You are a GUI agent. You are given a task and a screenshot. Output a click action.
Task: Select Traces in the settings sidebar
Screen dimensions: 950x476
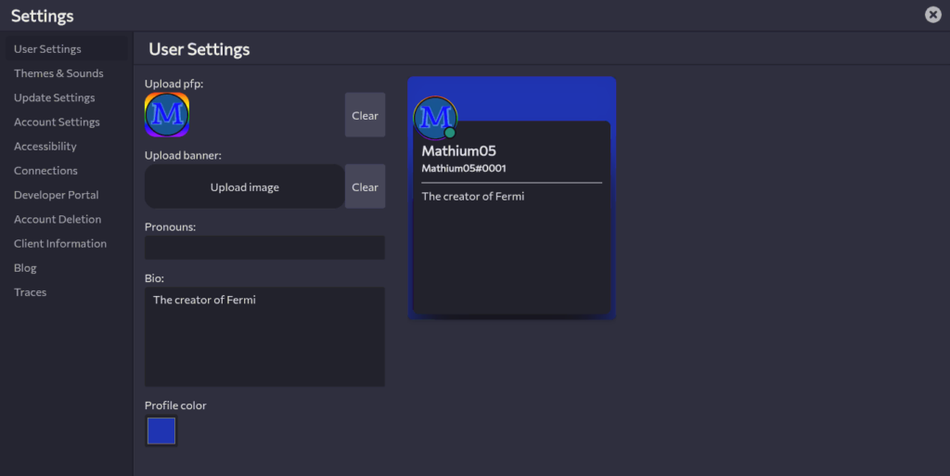(x=30, y=292)
